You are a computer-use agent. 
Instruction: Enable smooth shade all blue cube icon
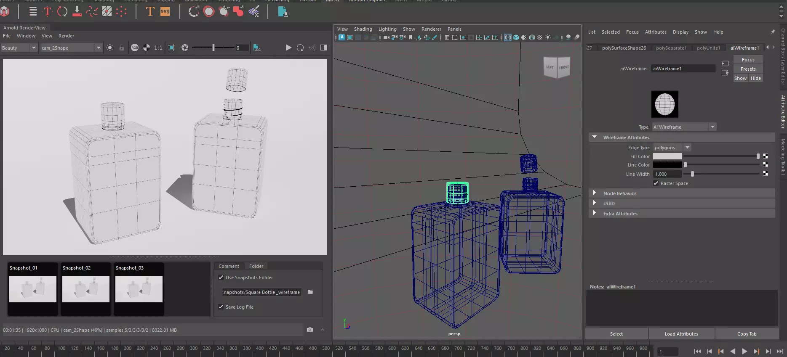click(516, 37)
